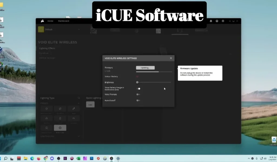Disable Show Battery Gauge in Notification area

click(138, 88)
